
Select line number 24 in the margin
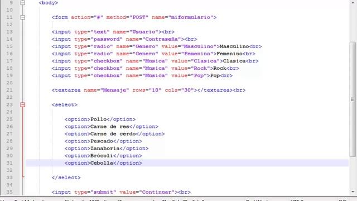(x=9, y=112)
